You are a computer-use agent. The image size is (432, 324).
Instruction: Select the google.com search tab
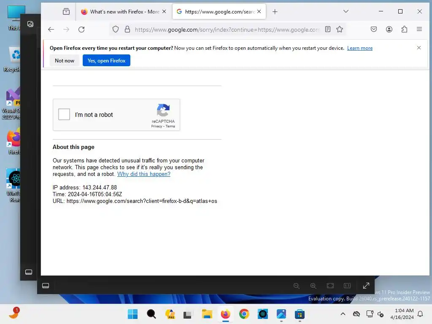[x=219, y=11]
